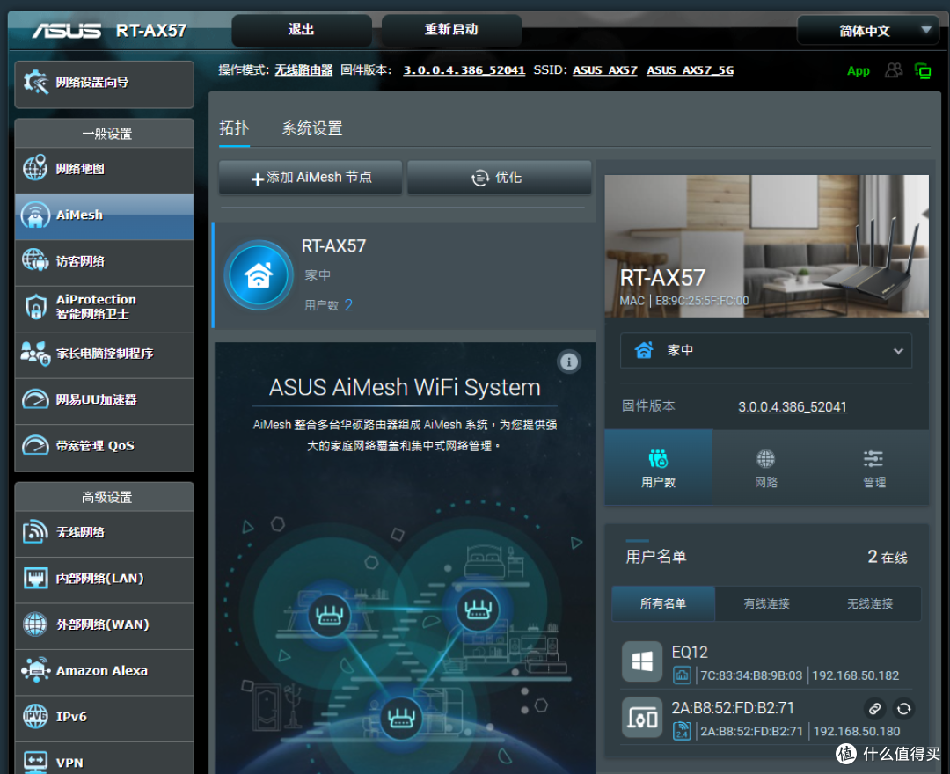Click the green network monitor icon at top
Image resolution: width=950 pixels, height=774 pixels.
coord(922,71)
